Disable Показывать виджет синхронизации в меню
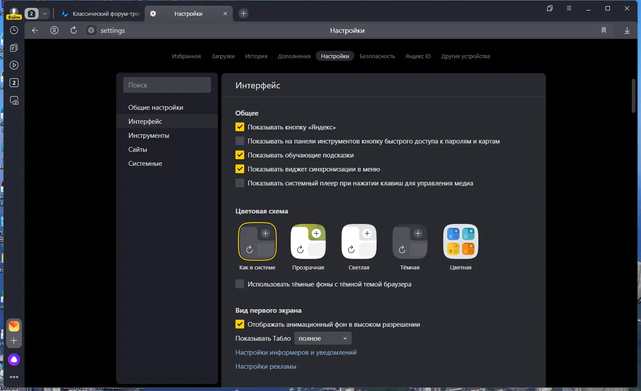641x391 pixels. [240, 169]
